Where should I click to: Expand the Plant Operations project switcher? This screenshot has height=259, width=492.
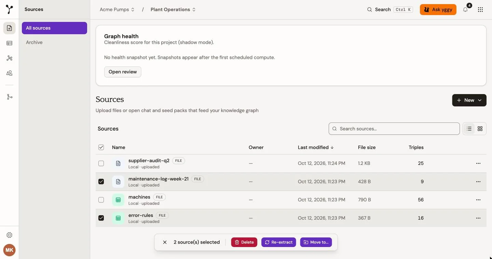click(x=173, y=10)
